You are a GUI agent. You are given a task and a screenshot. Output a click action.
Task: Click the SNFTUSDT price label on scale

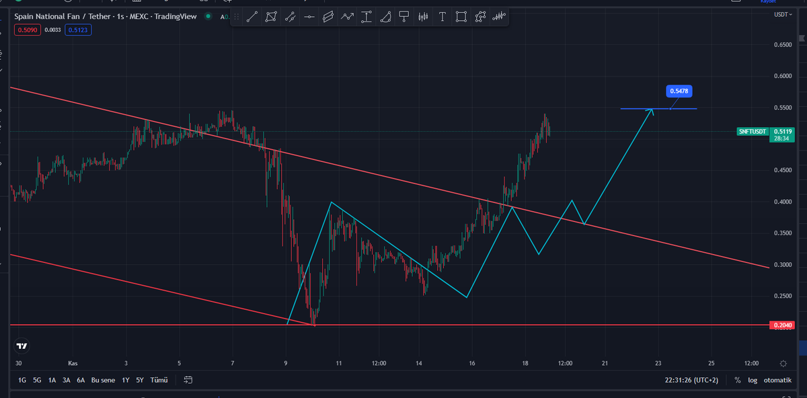753,132
